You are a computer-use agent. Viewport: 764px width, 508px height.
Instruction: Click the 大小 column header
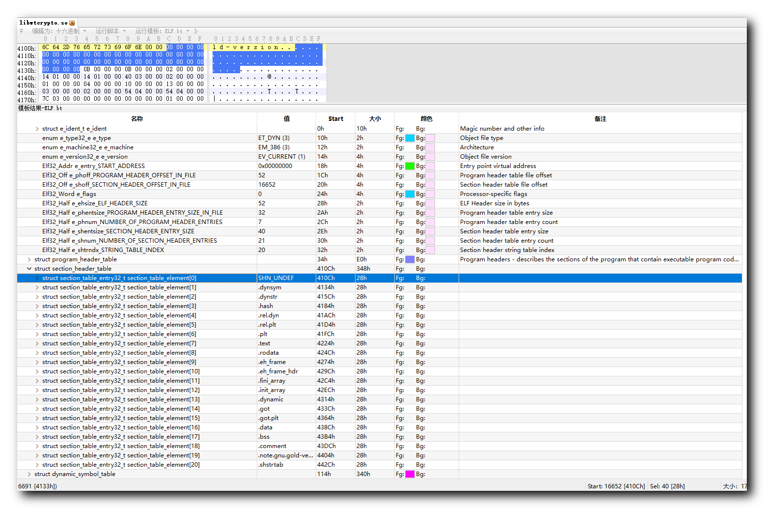(375, 119)
